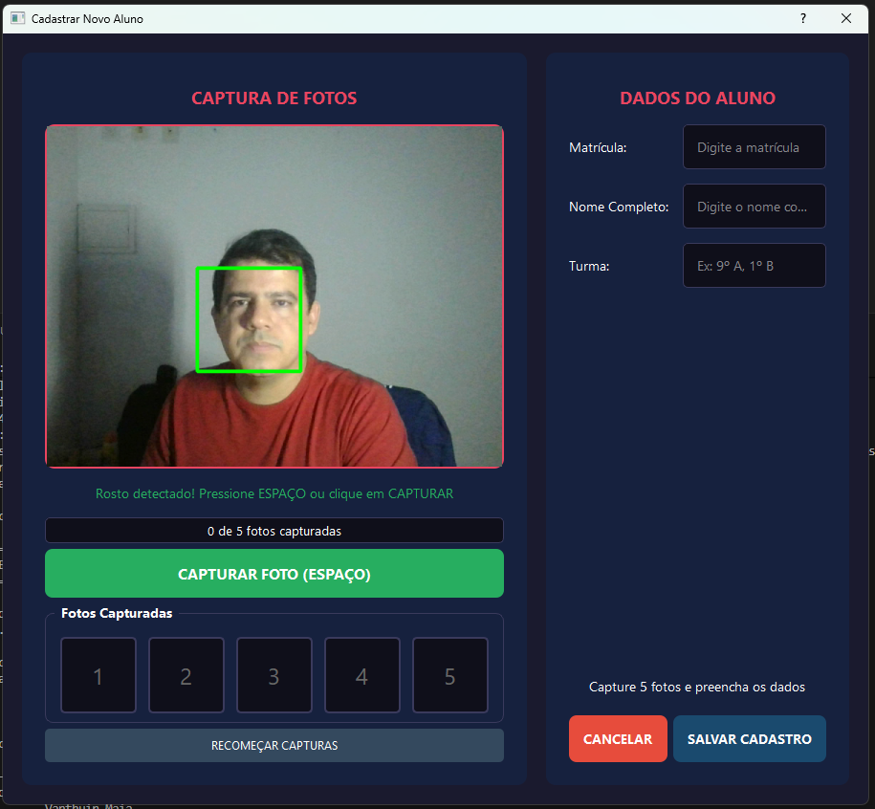
Task: Click the RECOMEÇAR CAPTURAS button
Action: point(273,746)
